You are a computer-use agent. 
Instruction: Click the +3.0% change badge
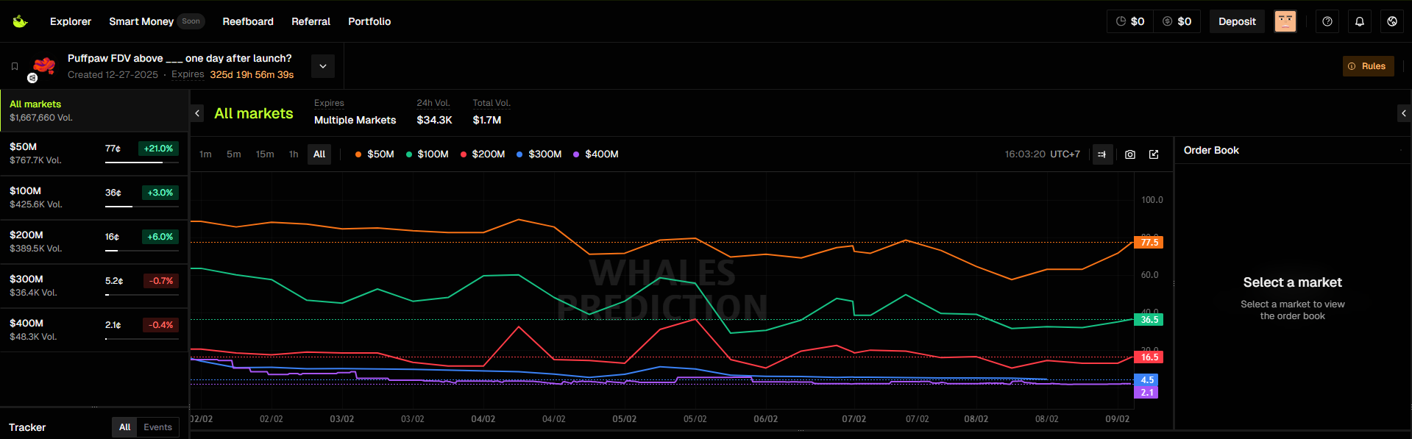(160, 193)
